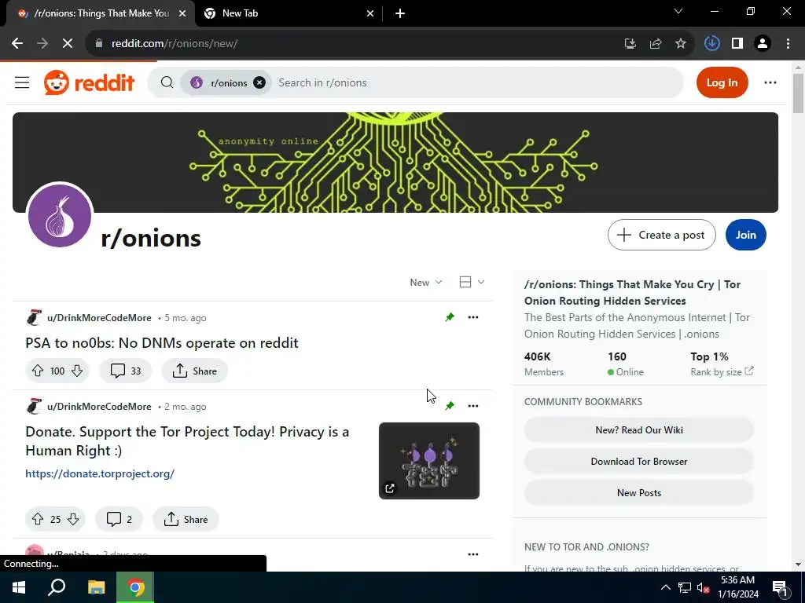
Task: Click the address bar URL
Action: tap(175, 44)
